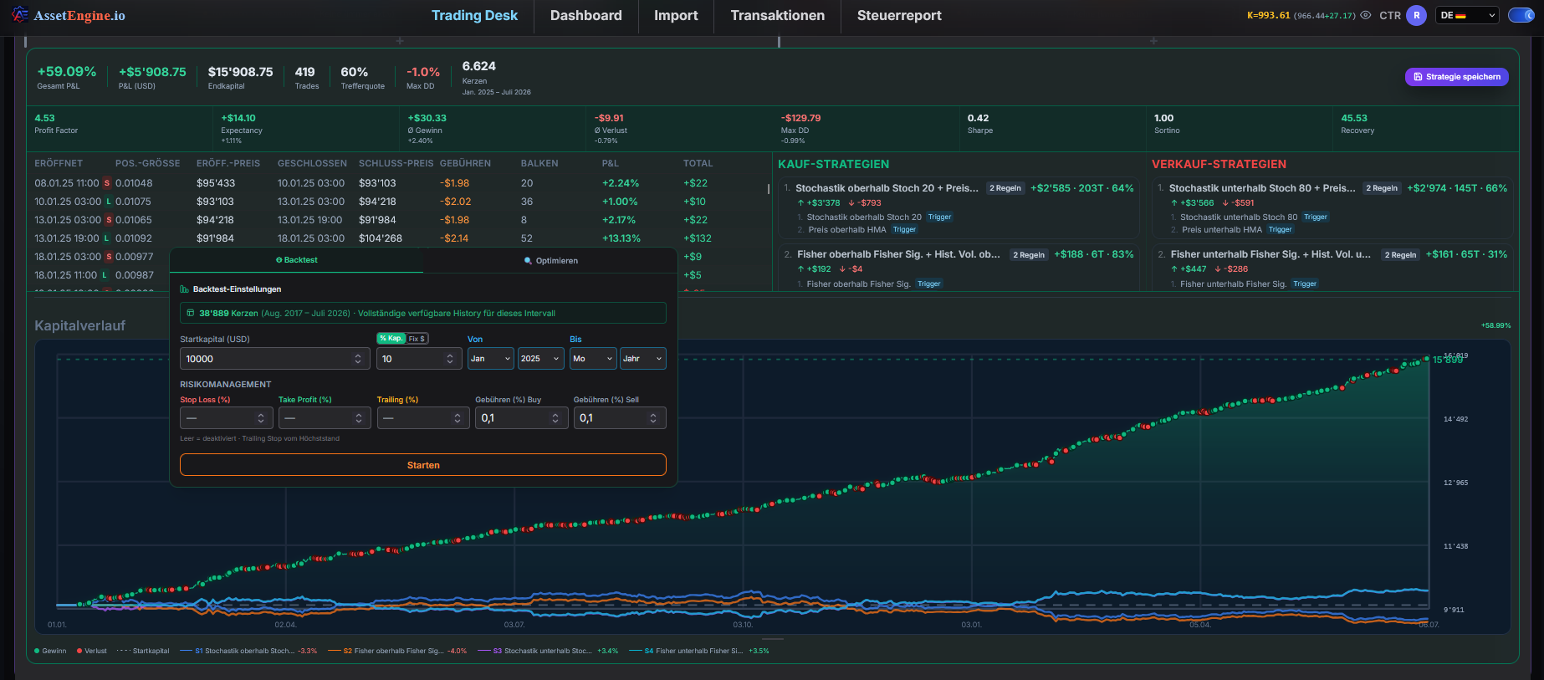Expand strategy 'Stochastik oberhalb Stoch 20 + Preis...'
The image size is (1544, 680).
887,188
